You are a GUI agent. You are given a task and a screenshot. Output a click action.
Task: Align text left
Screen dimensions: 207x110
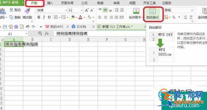(x=100, y=17)
